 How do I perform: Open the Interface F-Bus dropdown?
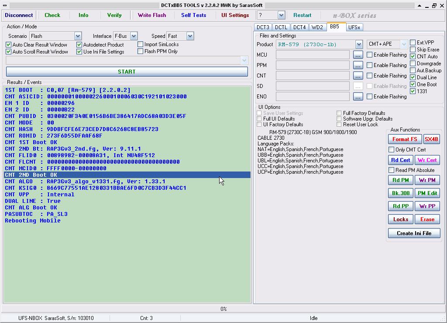[x=134, y=36]
